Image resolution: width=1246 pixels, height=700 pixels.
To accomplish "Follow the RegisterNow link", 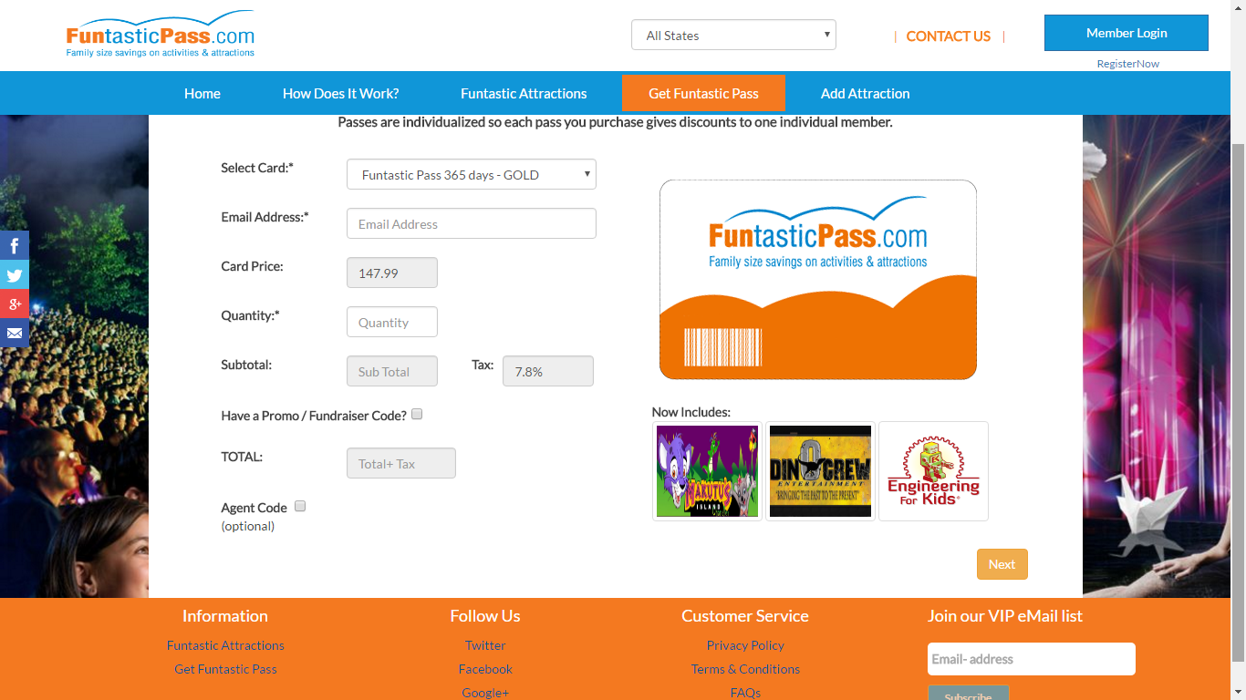I will (1127, 64).
